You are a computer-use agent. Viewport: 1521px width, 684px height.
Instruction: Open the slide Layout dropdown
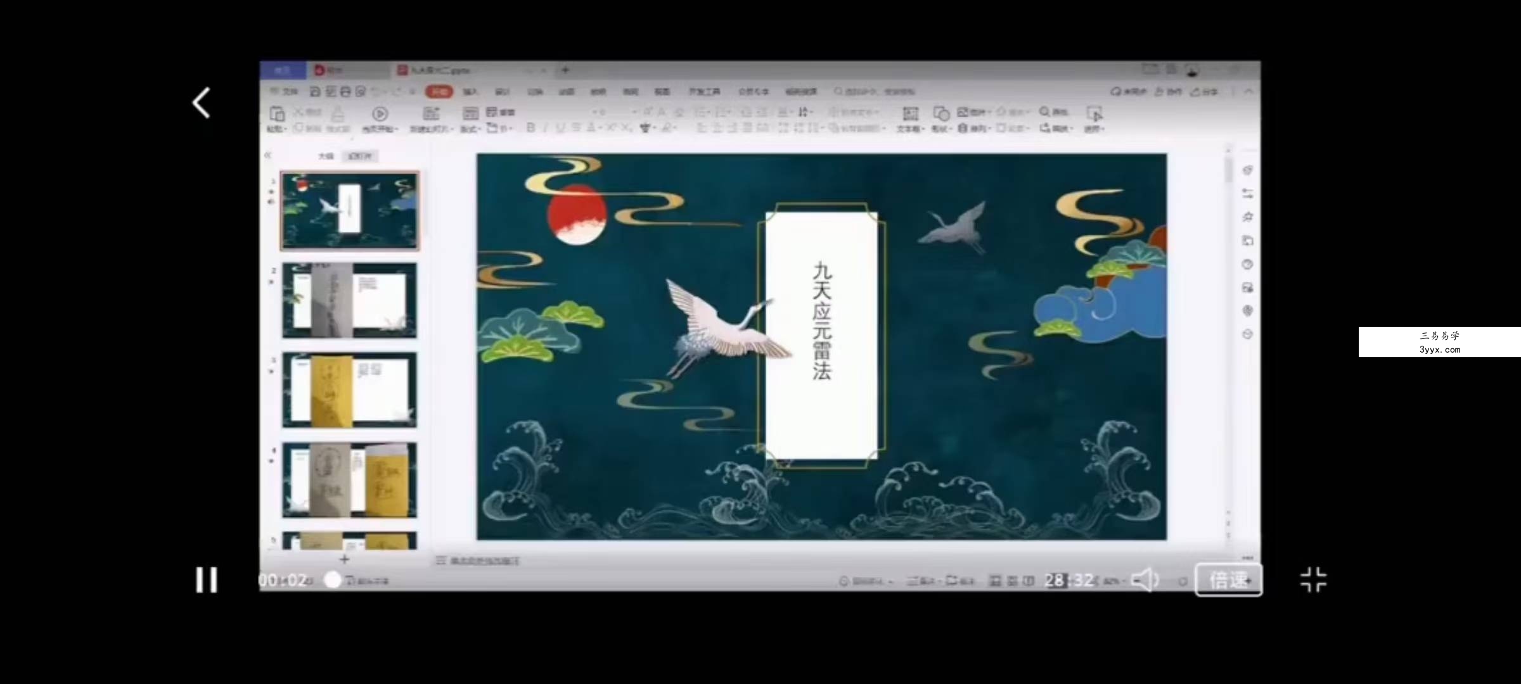coord(470,129)
